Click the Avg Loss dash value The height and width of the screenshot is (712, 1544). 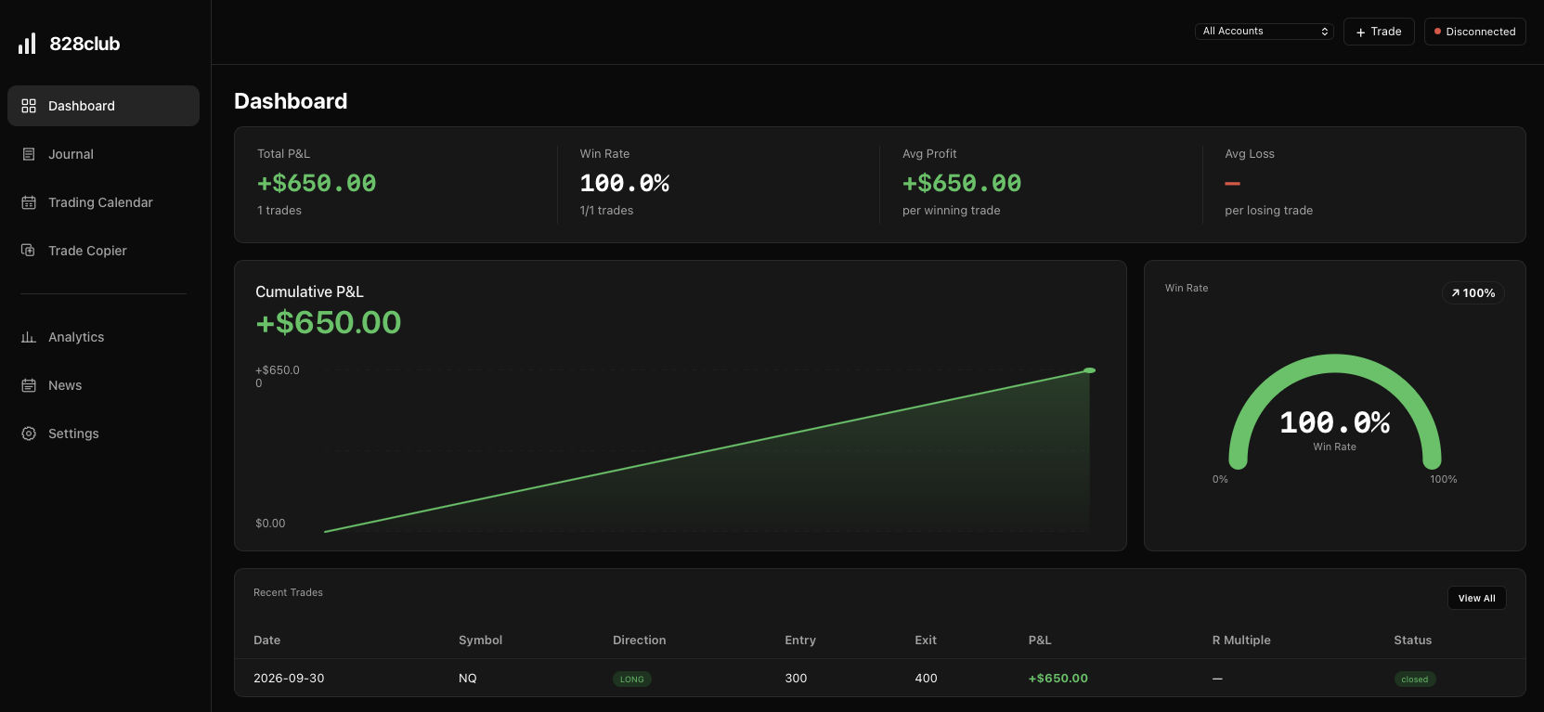1233,184
